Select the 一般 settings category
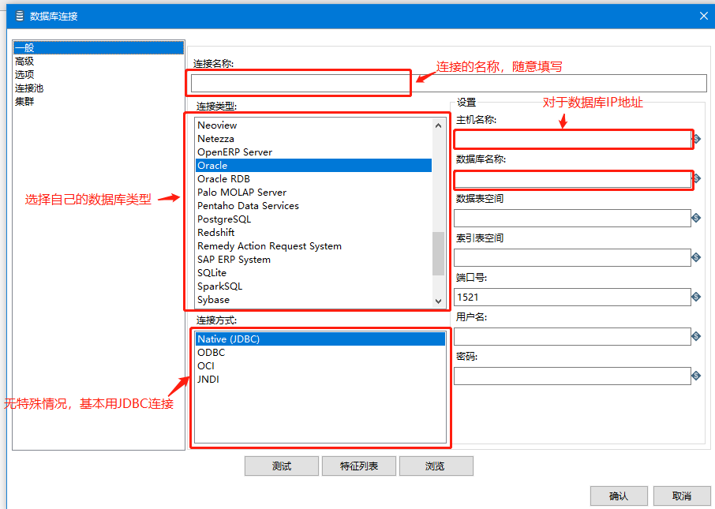The width and height of the screenshot is (715, 509). 99,47
